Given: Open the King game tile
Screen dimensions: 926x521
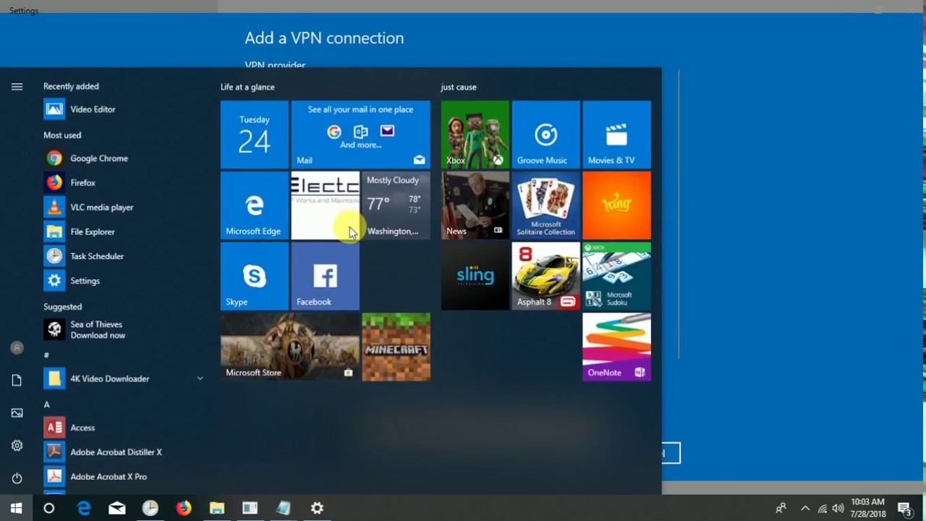Looking at the screenshot, I should pos(617,206).
